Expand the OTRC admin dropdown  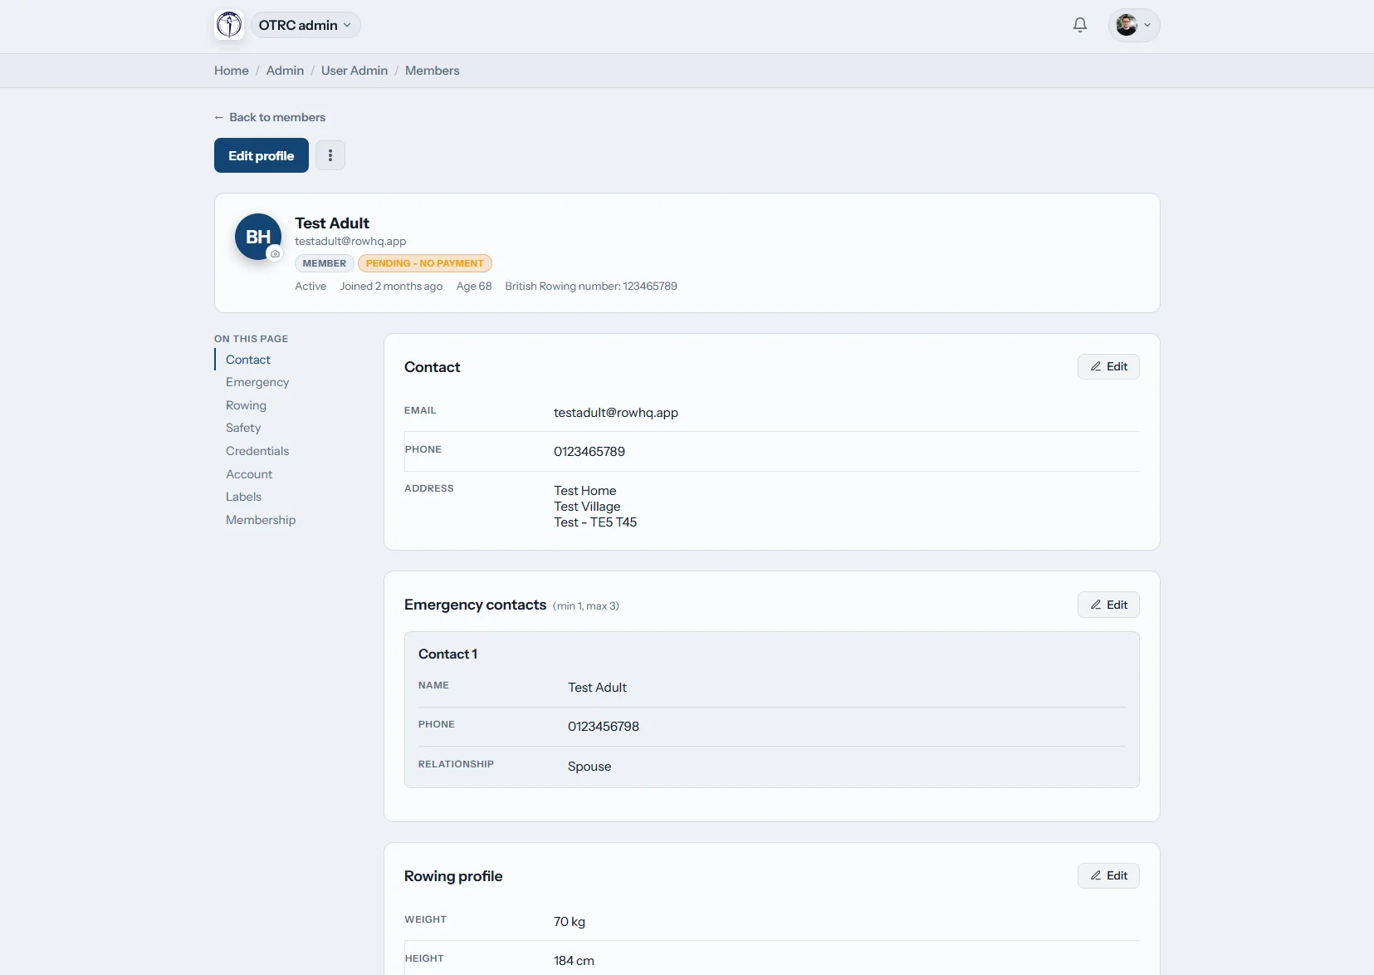[x=306, y=25]
